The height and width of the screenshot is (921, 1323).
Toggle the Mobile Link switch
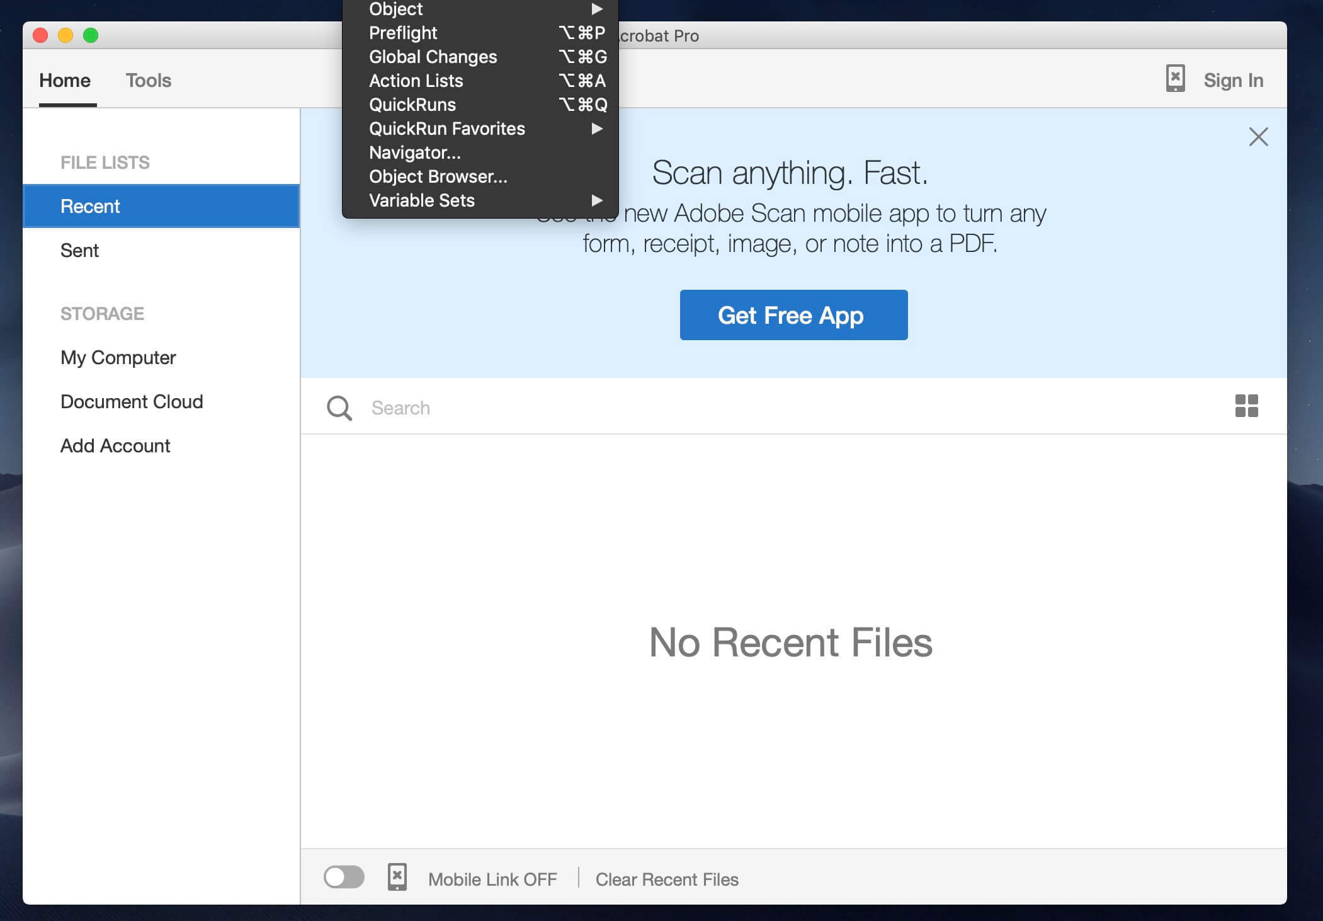(x=344, y=877)
